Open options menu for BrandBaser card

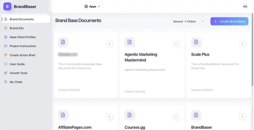point(242,116)
